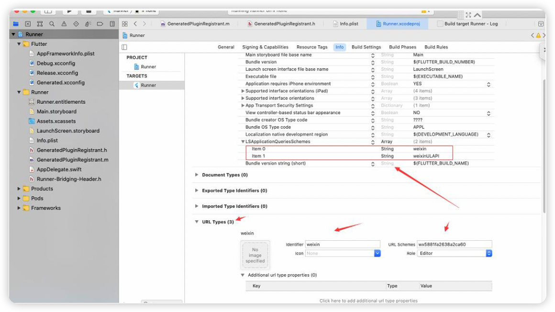The height and width of the screenshot is (312, 555).
Task: Open the Source Control navigator icon
Action: tap(28, 24)
